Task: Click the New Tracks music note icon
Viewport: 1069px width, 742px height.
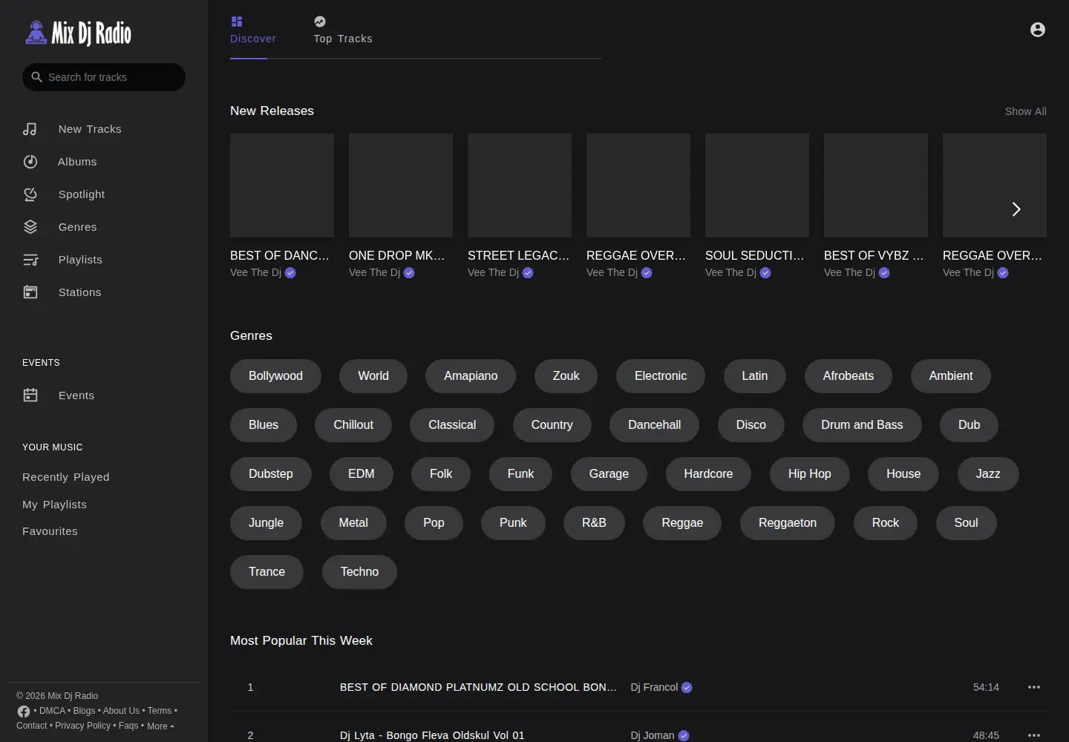Action: tap(30, 129)
